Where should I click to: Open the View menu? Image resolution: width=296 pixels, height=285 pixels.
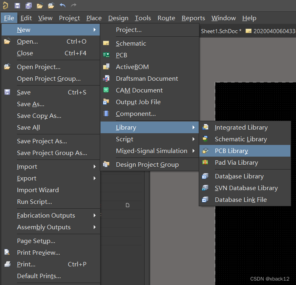point(45,18)
